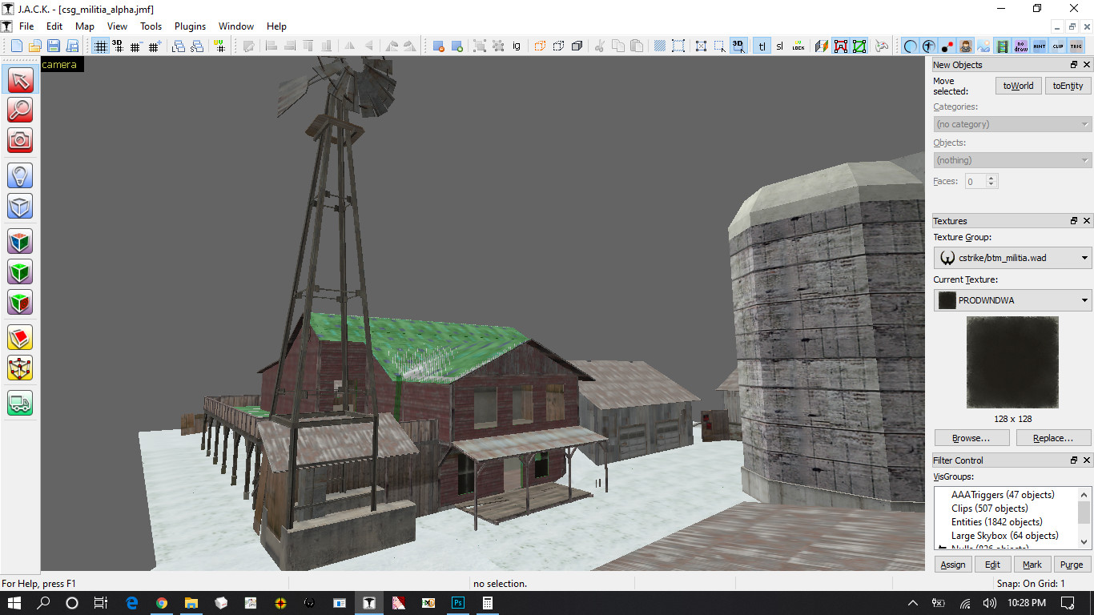Image resolution: width=1094 pixels, height=615 pixels.
Task: Click the UV grid icon
Action: 219,46
